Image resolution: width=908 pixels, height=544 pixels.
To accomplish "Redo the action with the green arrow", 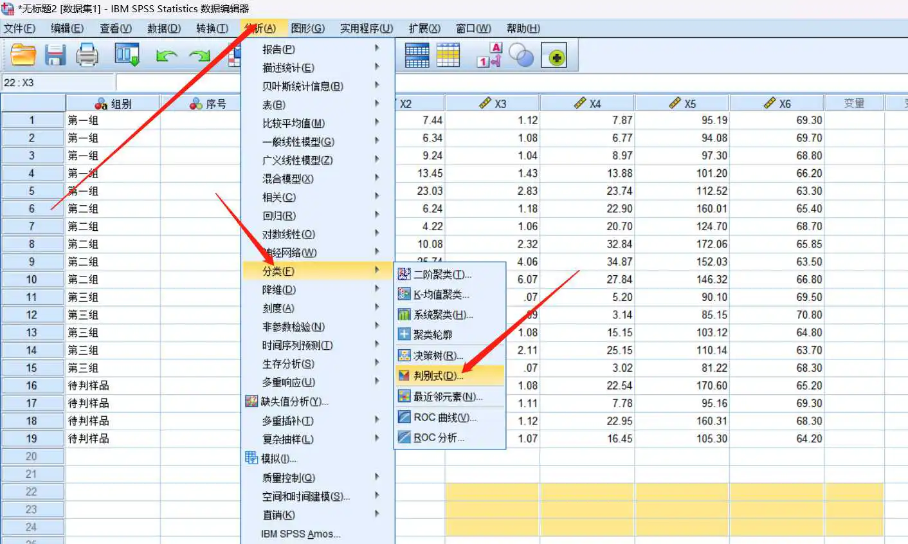I will [x=199, y=56].
